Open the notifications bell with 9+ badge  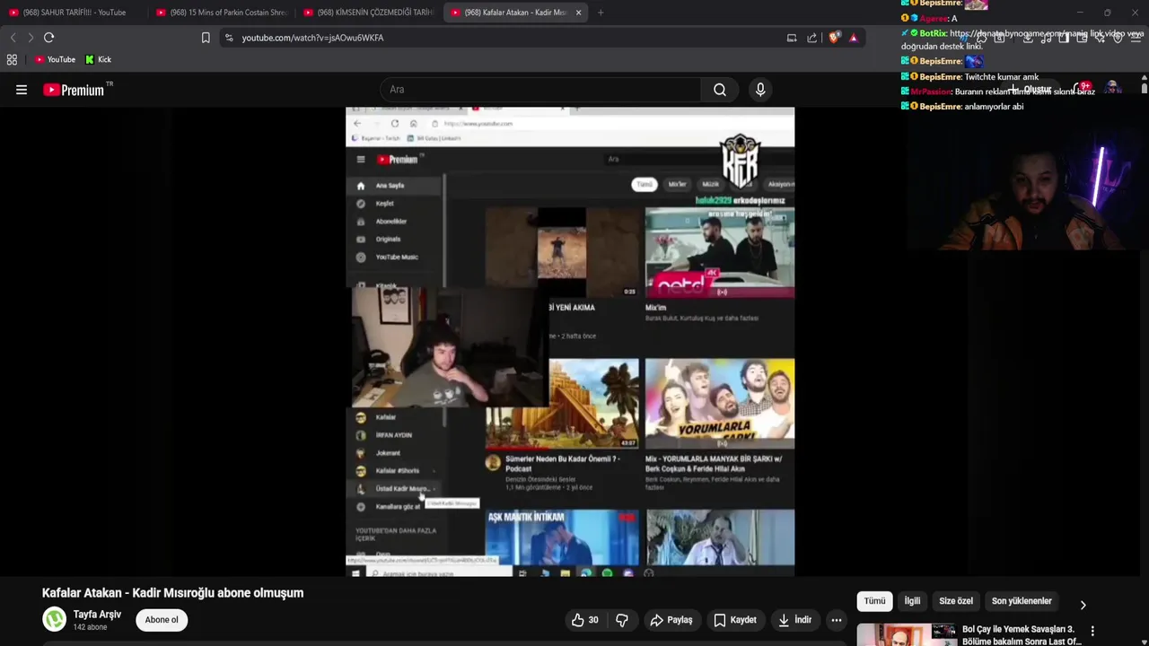click(x=1083, y=88)
